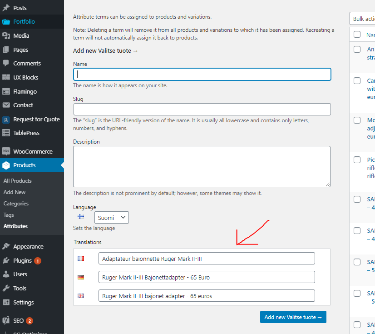375x334 pixels.
Task: Check the box for the 'Pic' term row
Action: [357, 160]
